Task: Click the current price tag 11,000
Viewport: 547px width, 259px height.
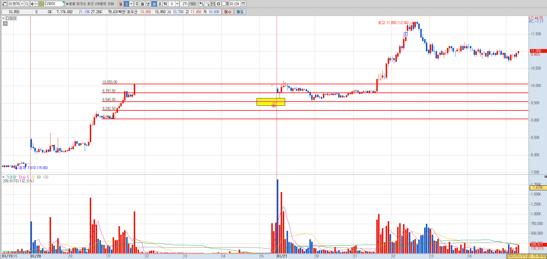Action: pyautogui.click(x=538, y=51)
